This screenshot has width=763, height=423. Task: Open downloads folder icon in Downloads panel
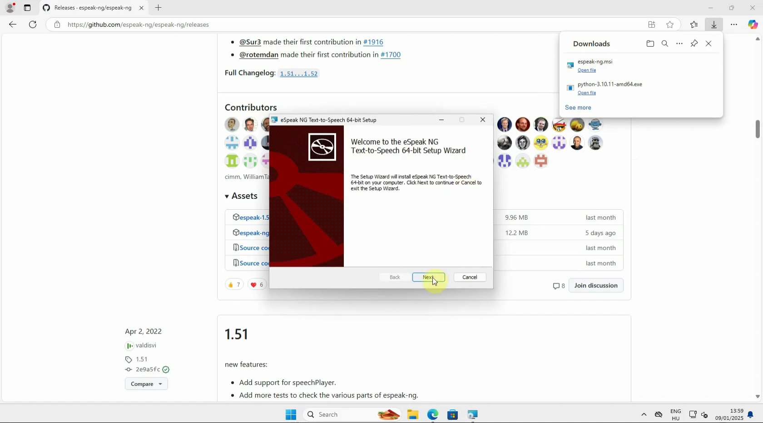click(650, 44)
